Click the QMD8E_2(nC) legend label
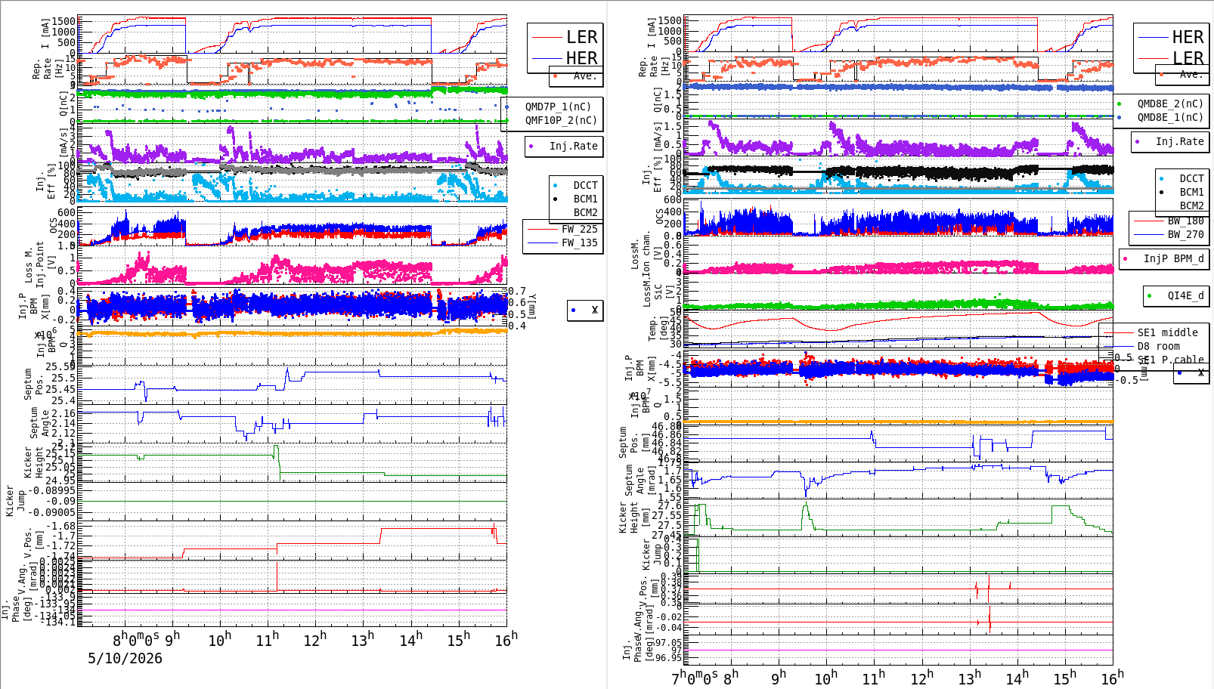The width and height of the screenshot is (1214, 689). [1170, 104]
